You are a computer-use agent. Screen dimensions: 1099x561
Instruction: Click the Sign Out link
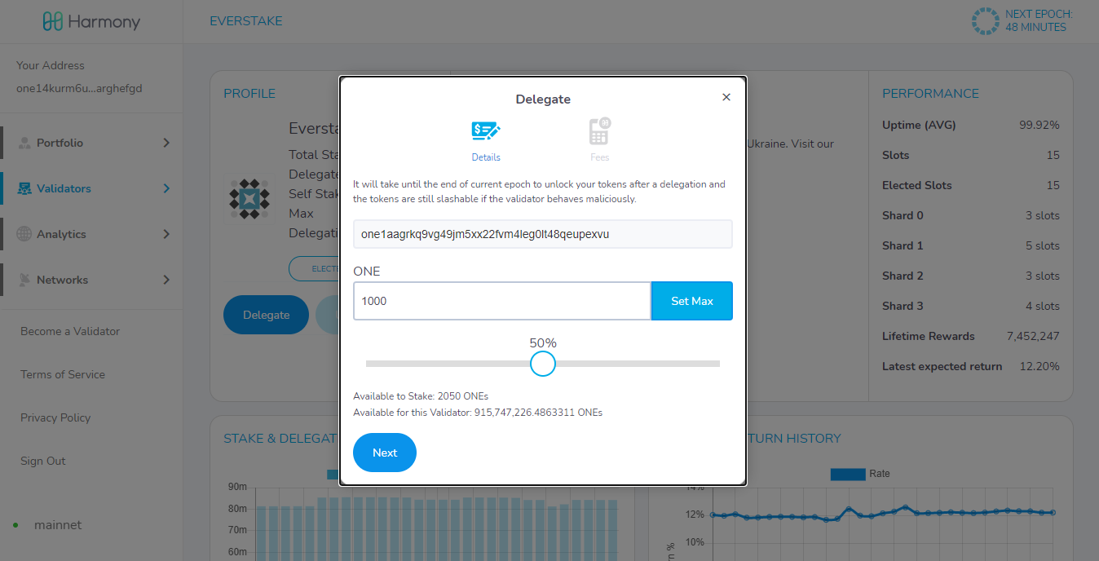click(x=43, y=461)
